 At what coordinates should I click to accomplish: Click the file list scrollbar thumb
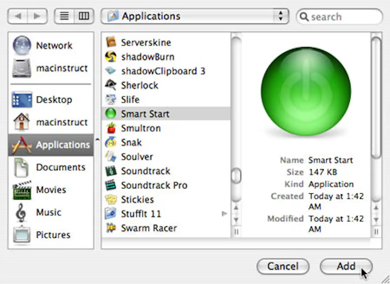point(236,175)
